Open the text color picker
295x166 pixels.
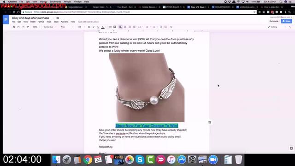tap(103, 27)
